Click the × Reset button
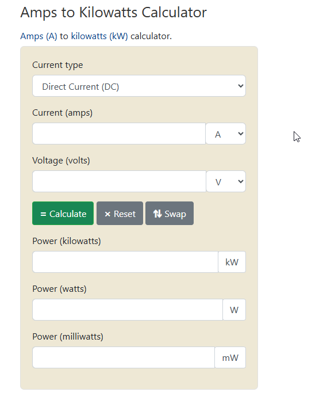The height and width of the screenshot is (396, 327). pos(120,214)
